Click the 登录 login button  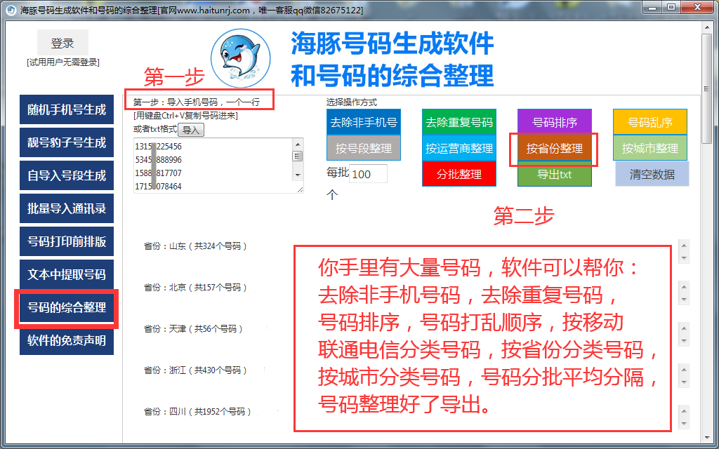(x=62, y=43)
